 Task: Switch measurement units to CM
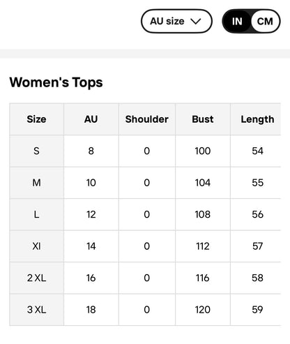265,22
